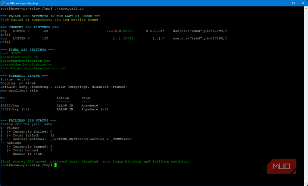The height and width of the screenshot is (186, 308).
Task: Click 'pubkeyauthentication yes' setting line
Action: point(25,61)
